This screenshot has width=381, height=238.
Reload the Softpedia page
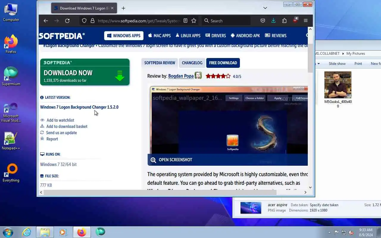67,21
